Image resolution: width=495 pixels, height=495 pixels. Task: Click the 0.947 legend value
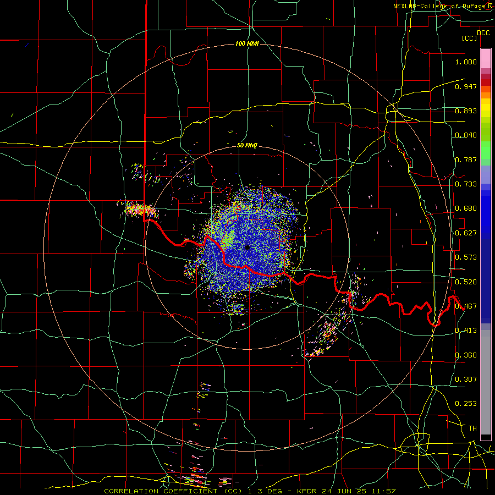pos(466,86)
